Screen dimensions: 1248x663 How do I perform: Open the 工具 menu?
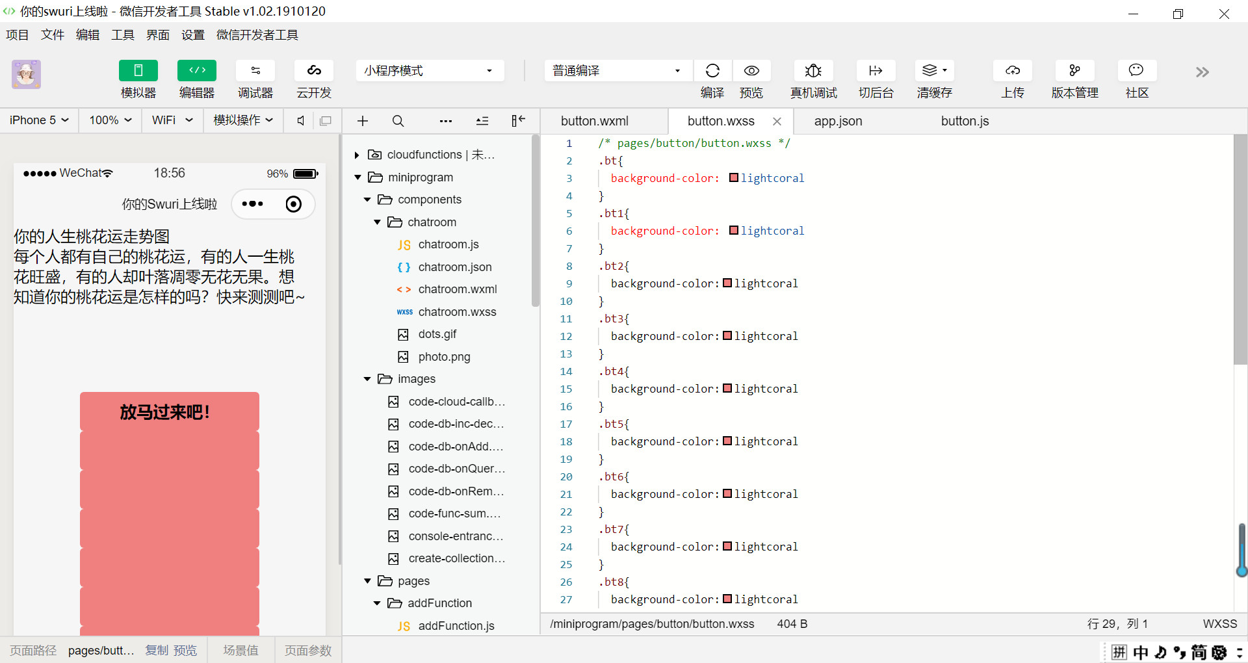(122, 35)
